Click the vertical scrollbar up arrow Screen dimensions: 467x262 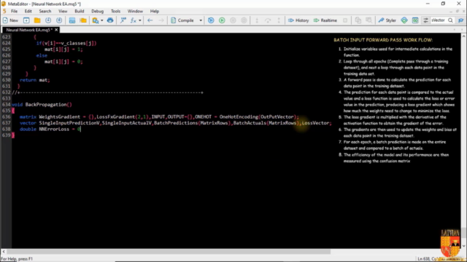tap(463, 36)
